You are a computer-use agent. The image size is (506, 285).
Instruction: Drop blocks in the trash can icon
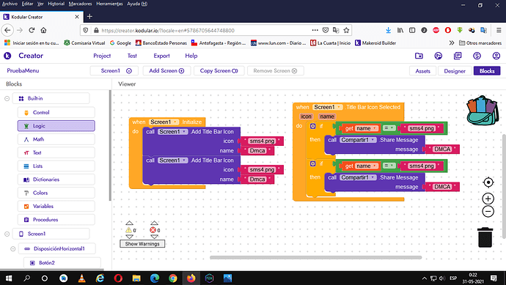tap(485, 237)
